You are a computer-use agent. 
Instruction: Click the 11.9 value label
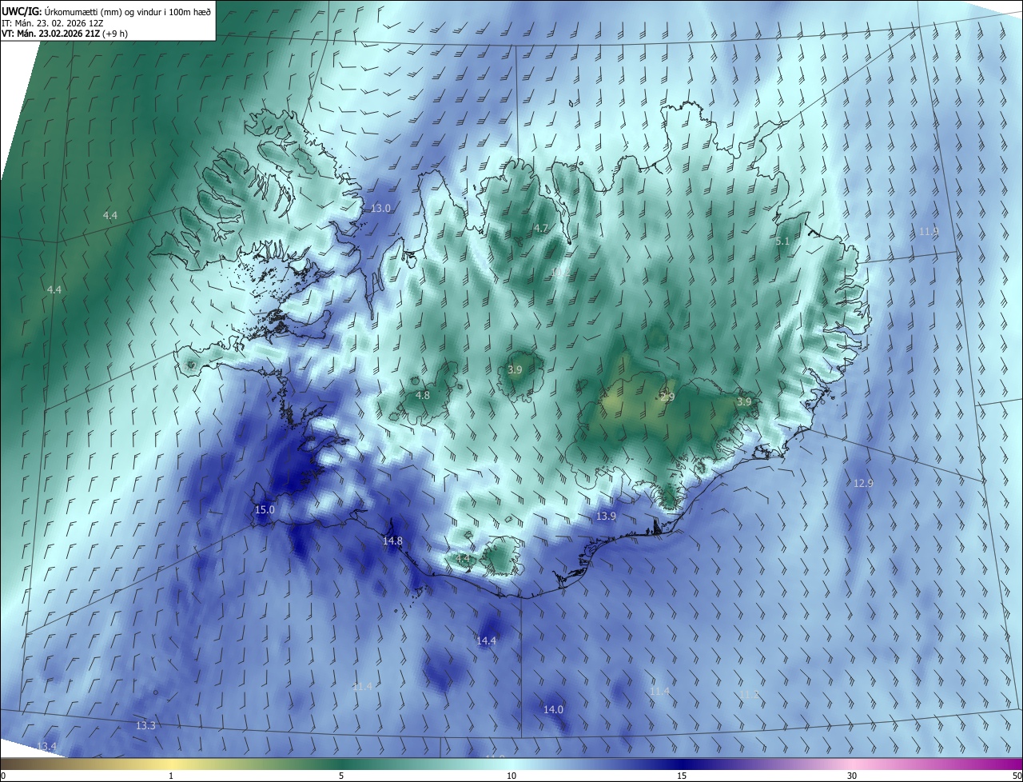click(928, 232)
